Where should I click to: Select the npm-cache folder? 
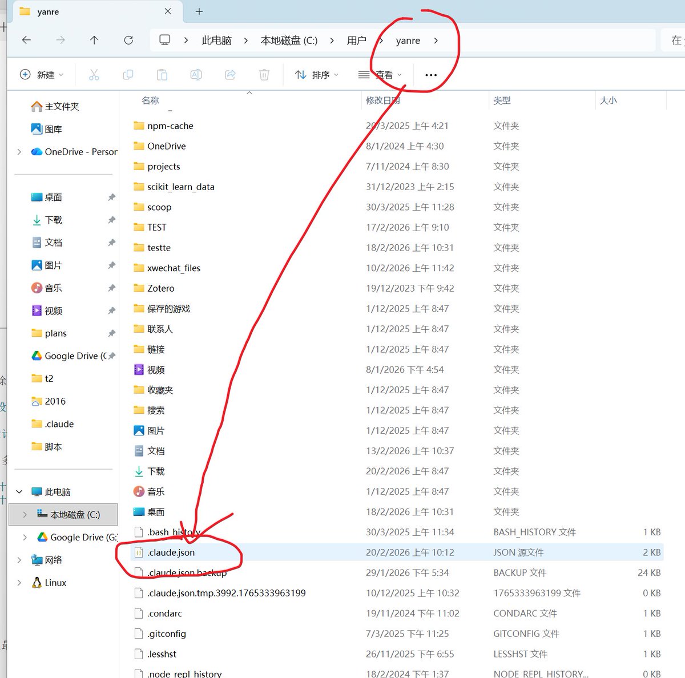[163, 126]
